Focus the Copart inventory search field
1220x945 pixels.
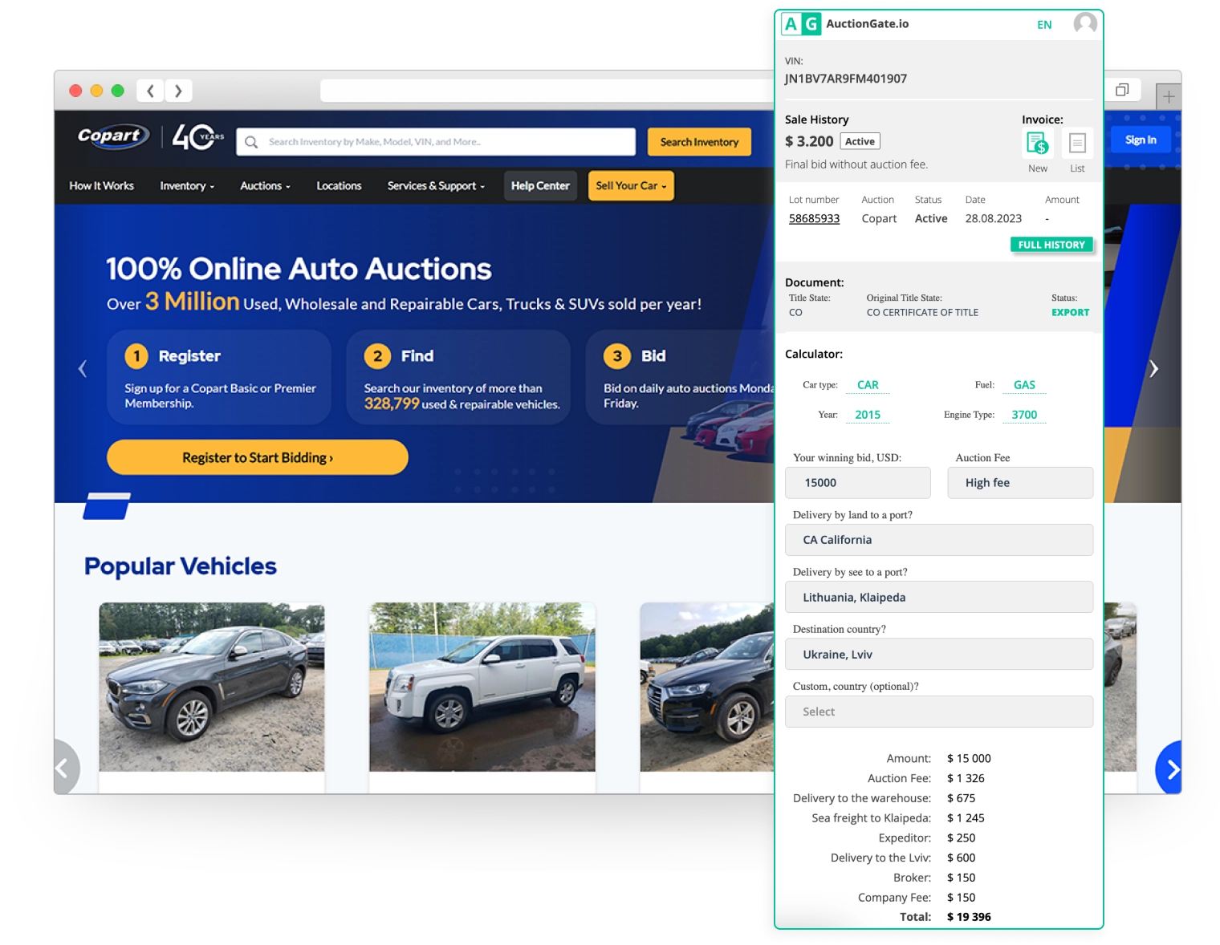436,142
